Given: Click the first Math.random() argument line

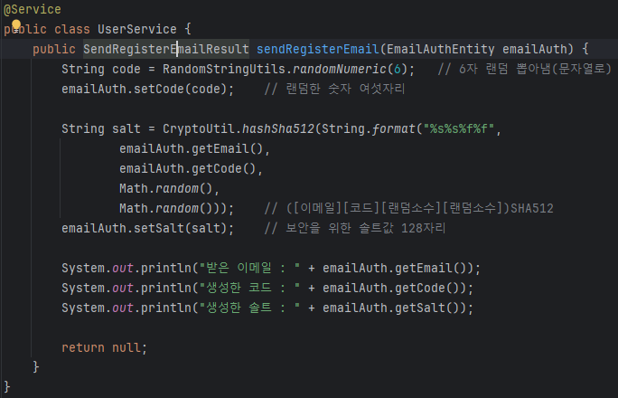Looking at the screenshot, I should point(170,189).
